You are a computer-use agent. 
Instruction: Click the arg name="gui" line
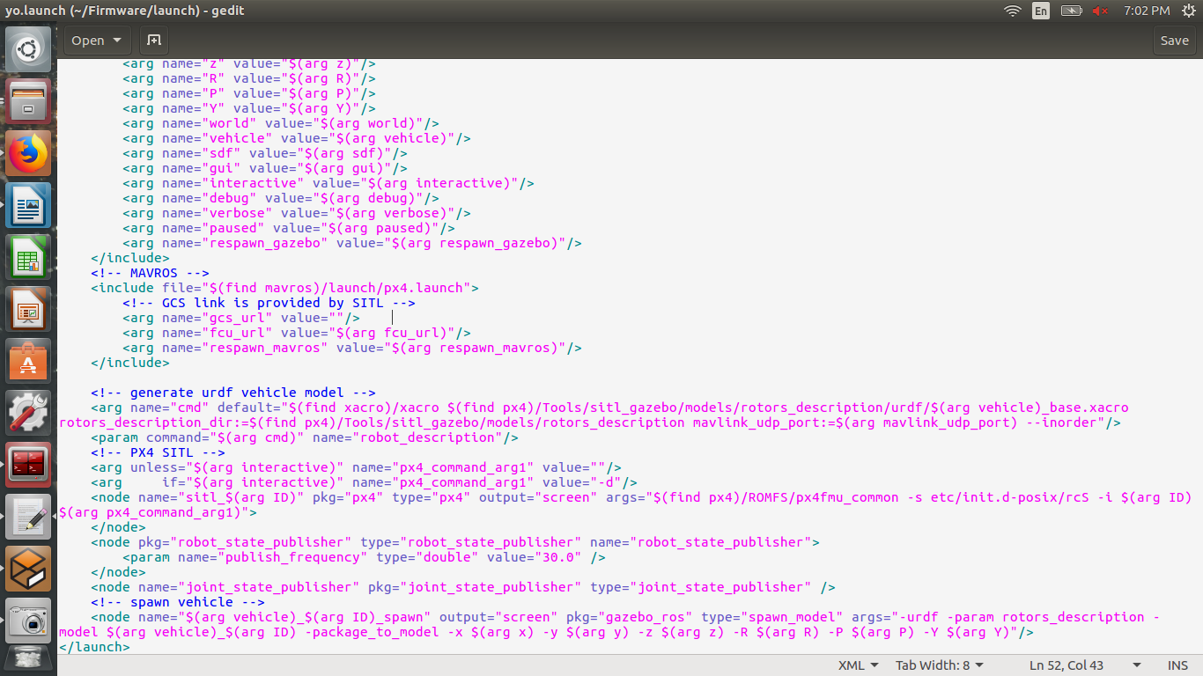(x=264, y=168)
